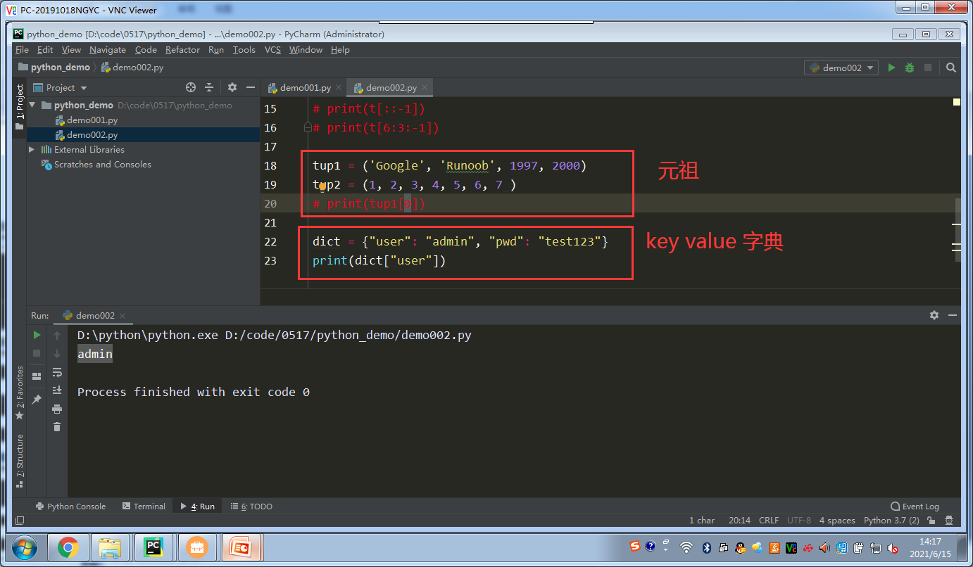Close the demo002 Run tab
Viewport: 973px width, 567px height.
click(123, 316)
